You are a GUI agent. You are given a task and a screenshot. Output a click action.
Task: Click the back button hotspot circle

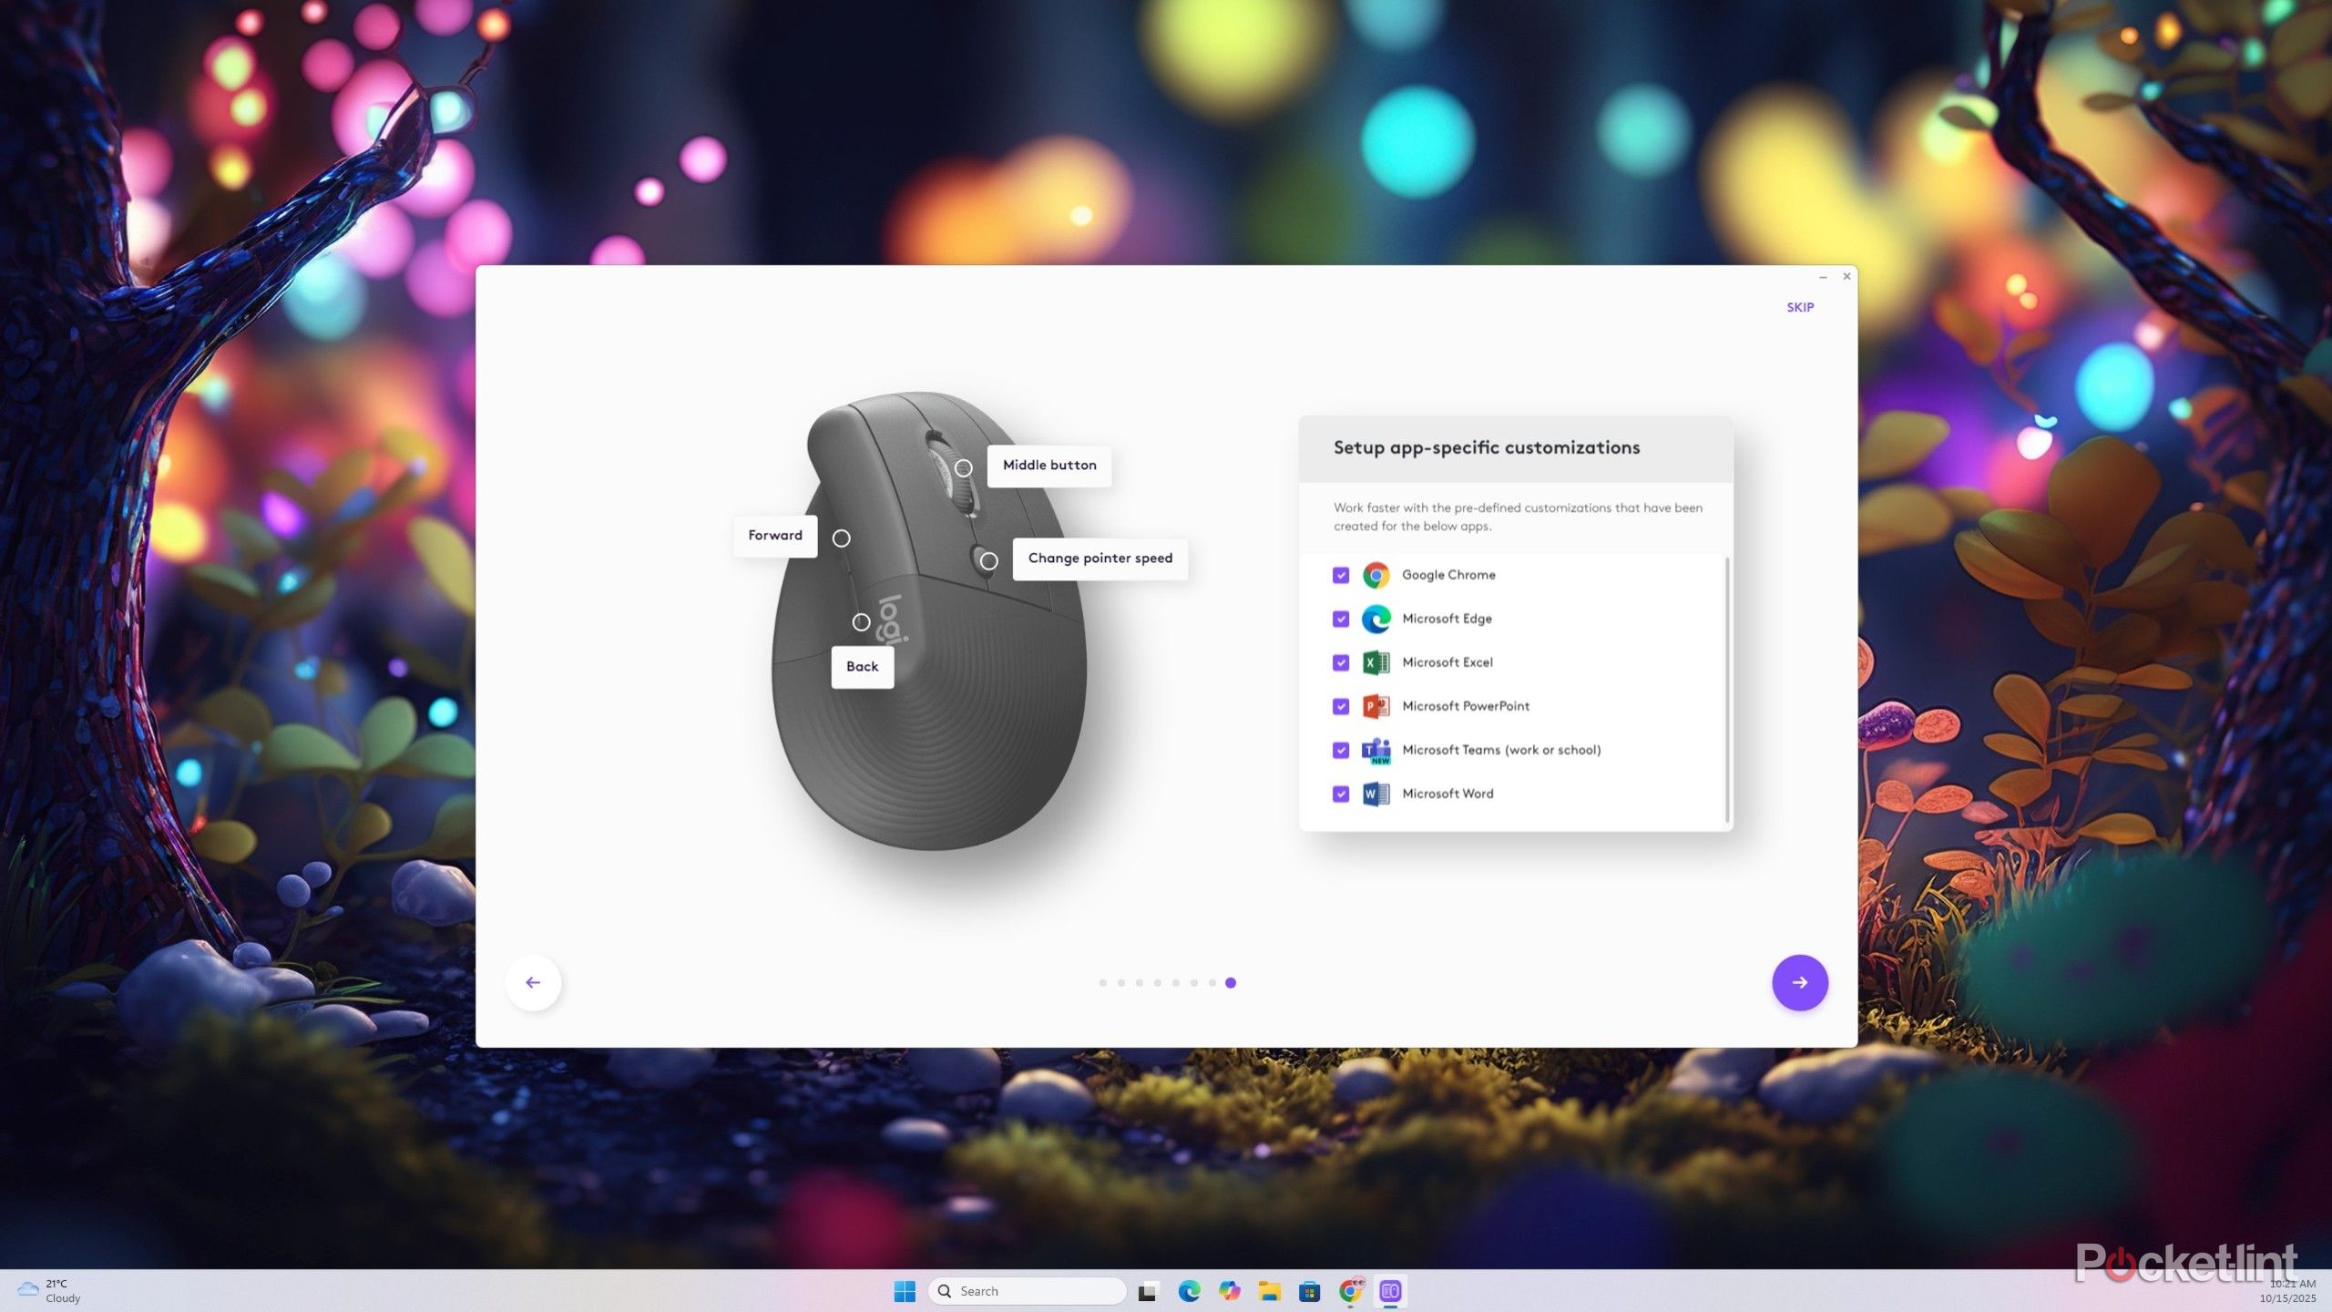(x=861, y=622)
